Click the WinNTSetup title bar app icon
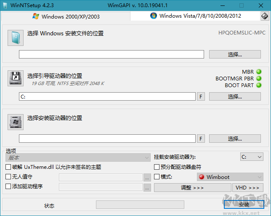Viewport: 271px width, 216px height. pyautogui.click(x=5, y=5)
